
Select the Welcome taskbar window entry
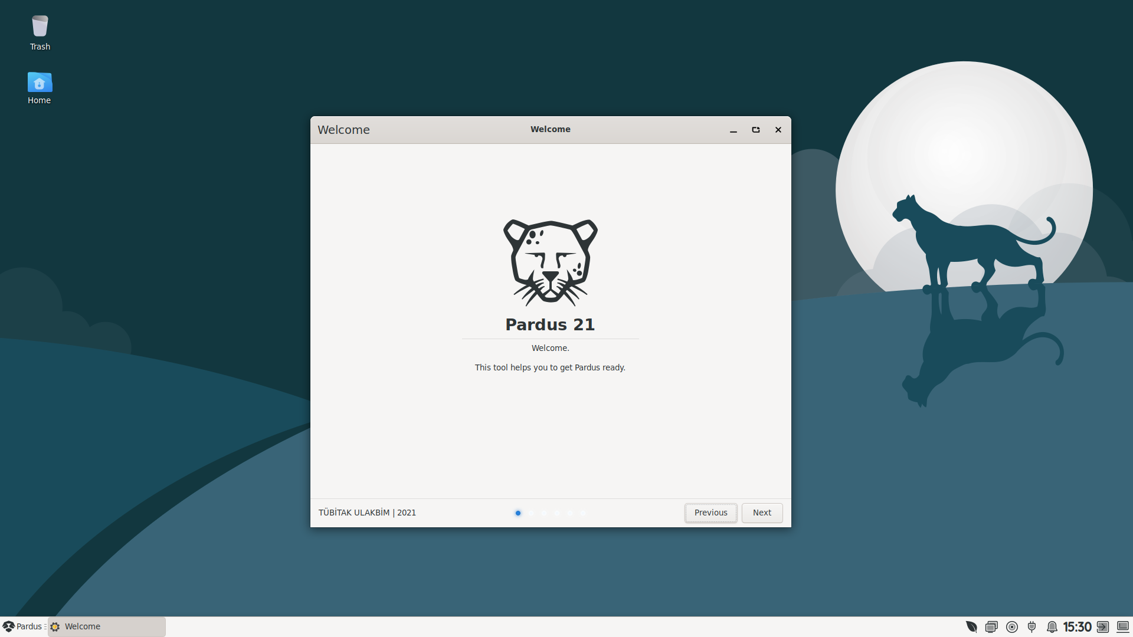coord(107,626)
